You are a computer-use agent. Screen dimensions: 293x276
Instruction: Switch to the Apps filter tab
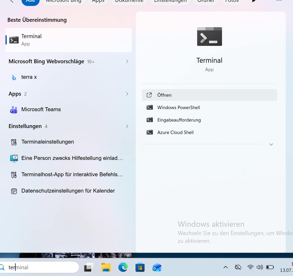pyautogui.click(x=98, y=2)
